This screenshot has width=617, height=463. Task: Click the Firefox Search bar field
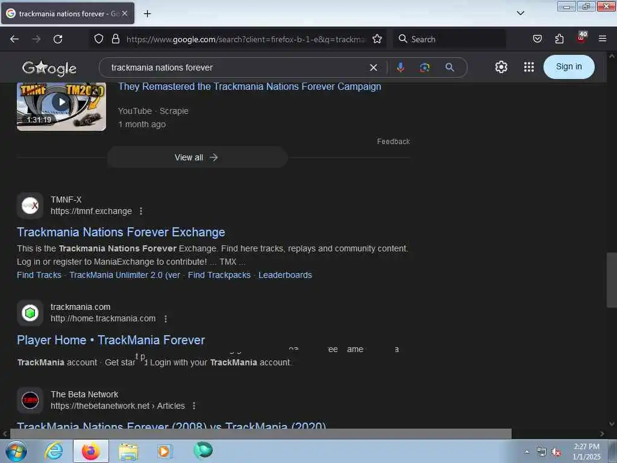click(449, 39)
